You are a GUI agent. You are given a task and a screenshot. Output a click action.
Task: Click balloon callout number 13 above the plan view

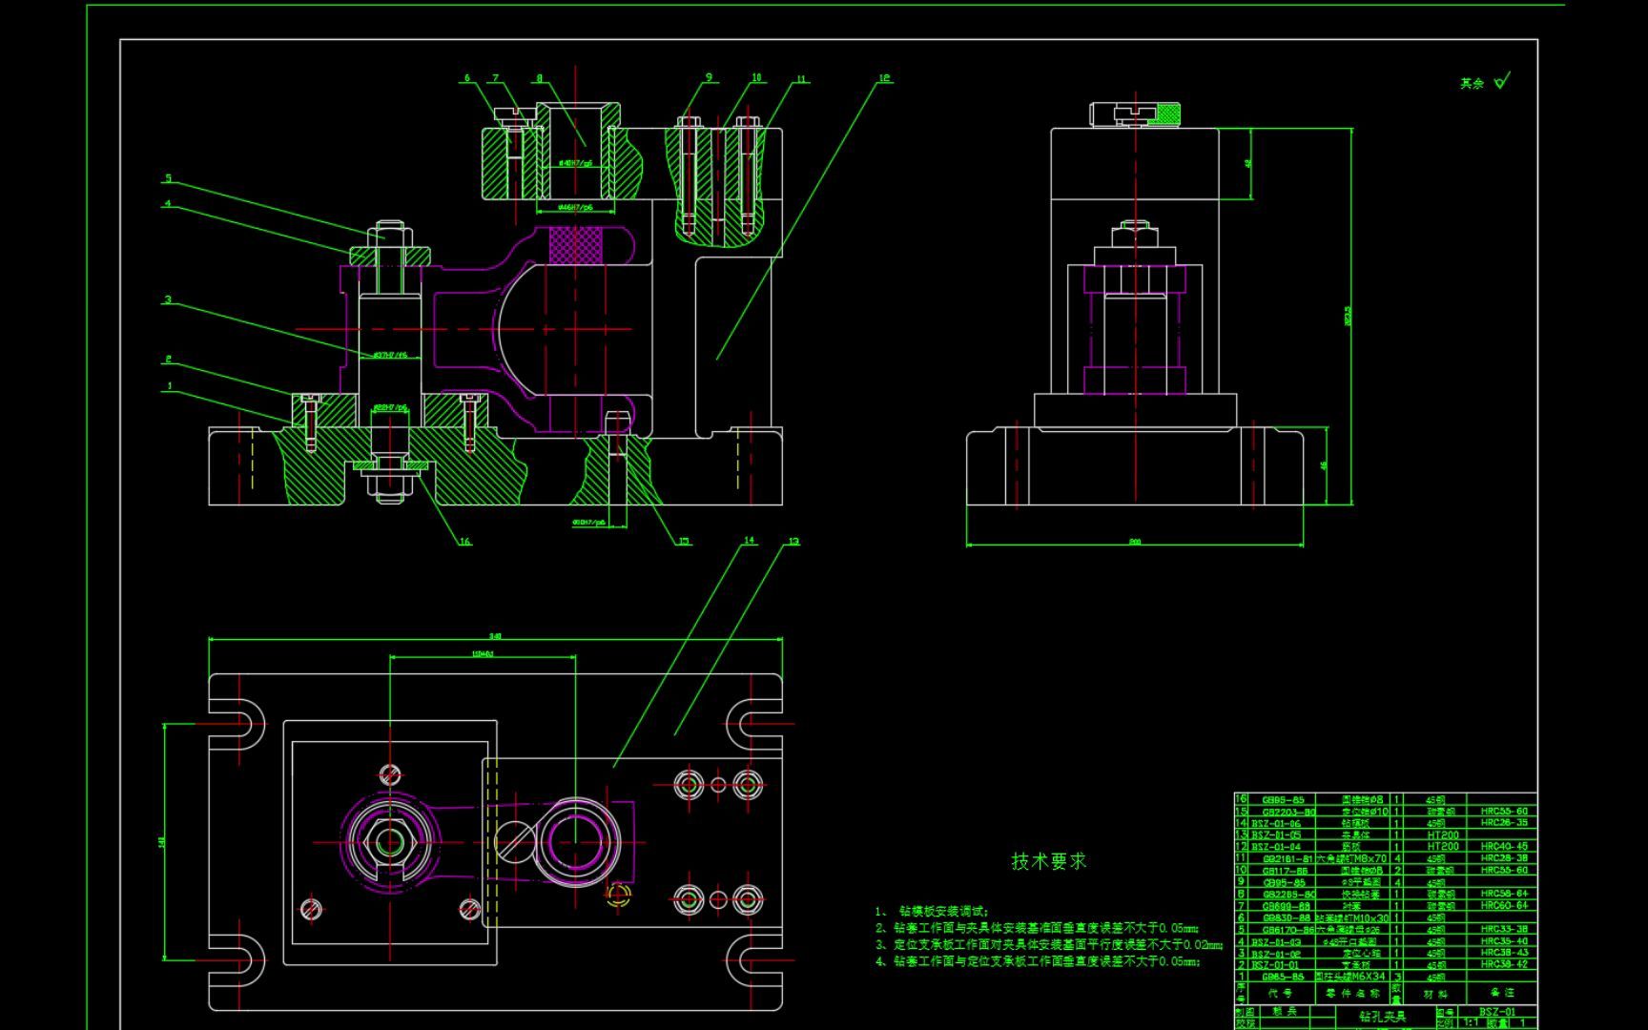793,541
